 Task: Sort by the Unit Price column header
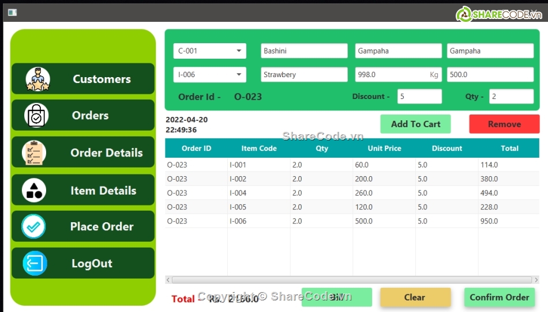click(384, 149)
